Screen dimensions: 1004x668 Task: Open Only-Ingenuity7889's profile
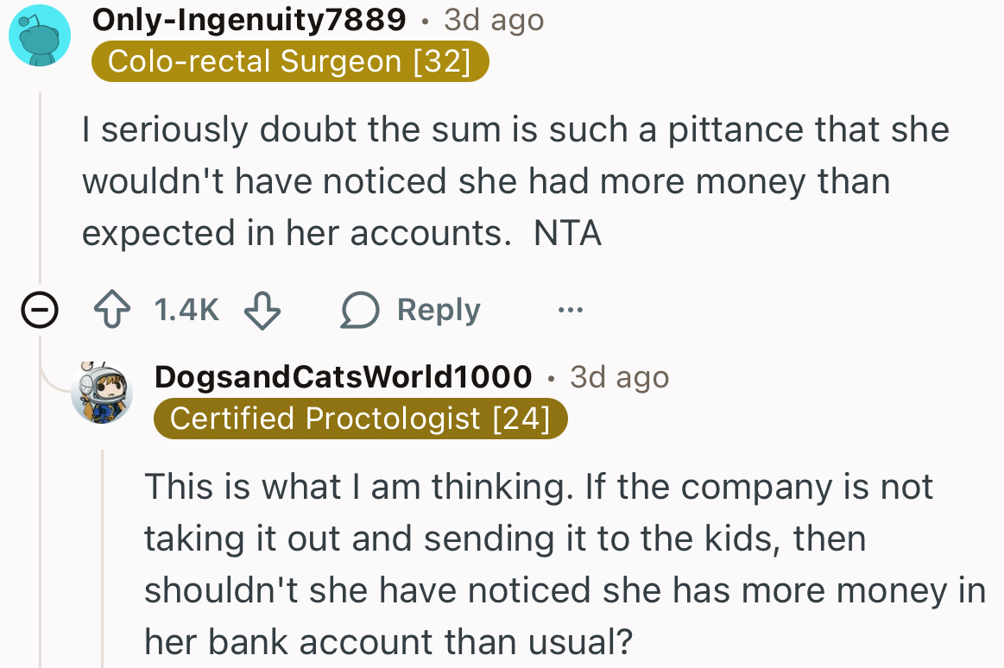pyautogui.click(x=249, y=19)
